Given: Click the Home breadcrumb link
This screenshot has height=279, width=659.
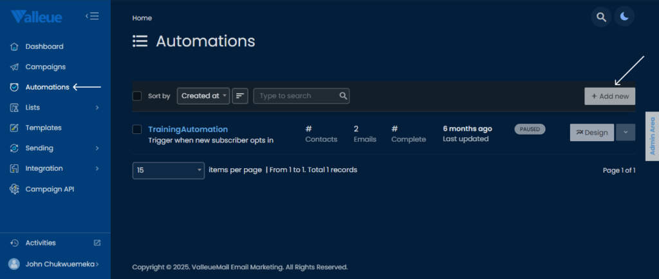Looking at the screenshot, I should click(x=142, y=18).
